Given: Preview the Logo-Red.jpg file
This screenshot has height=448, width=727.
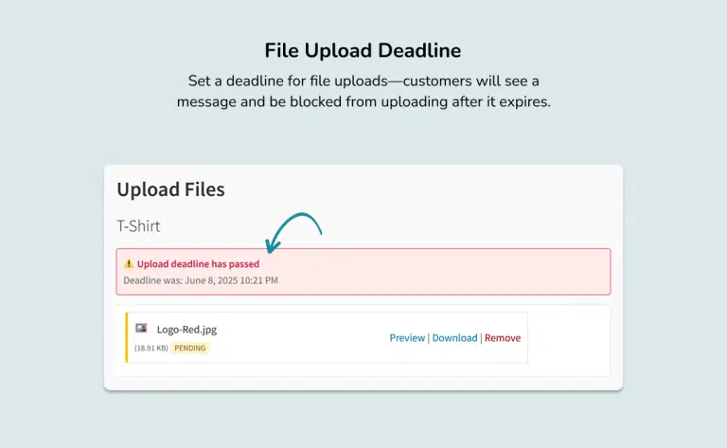Looking at the screenshot, I should point(407,338).
